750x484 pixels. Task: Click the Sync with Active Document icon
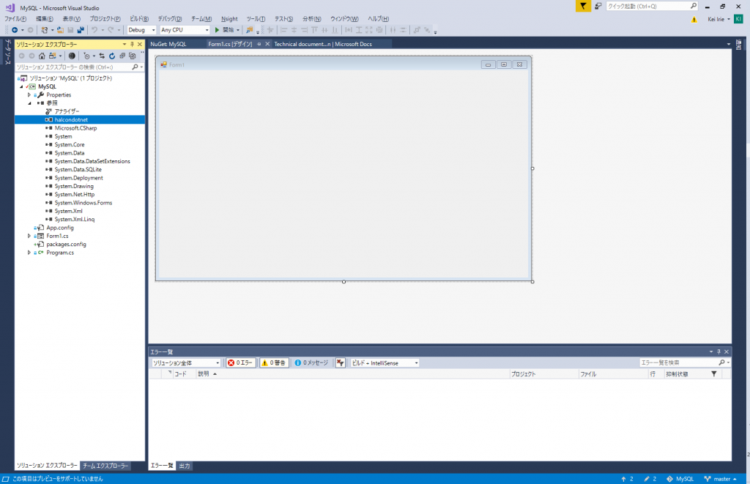[102, 56]
